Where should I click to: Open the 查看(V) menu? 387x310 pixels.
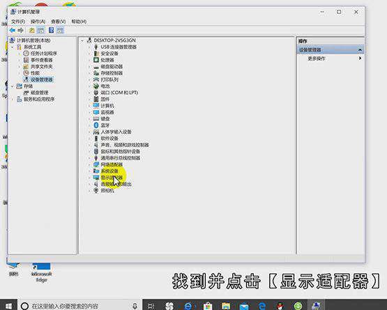click(x=59, y=22)
